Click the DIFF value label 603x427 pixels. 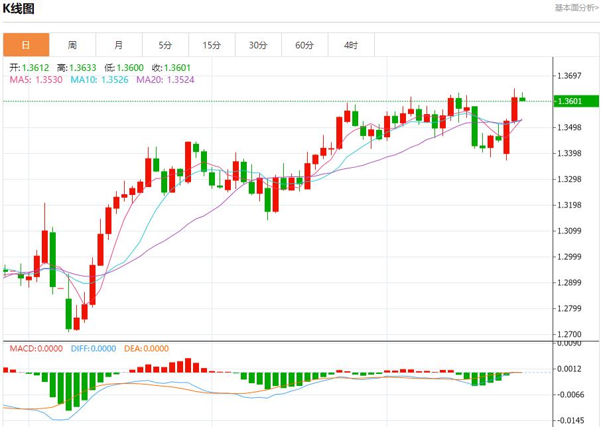(x=92, y=348)
